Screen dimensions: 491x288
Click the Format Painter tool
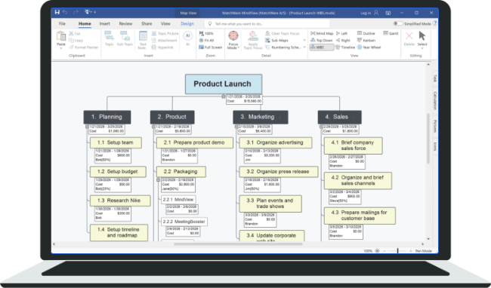tap(83, 47)
